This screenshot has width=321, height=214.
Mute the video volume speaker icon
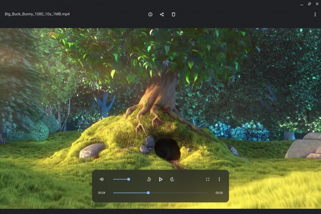tap(101, 180)
